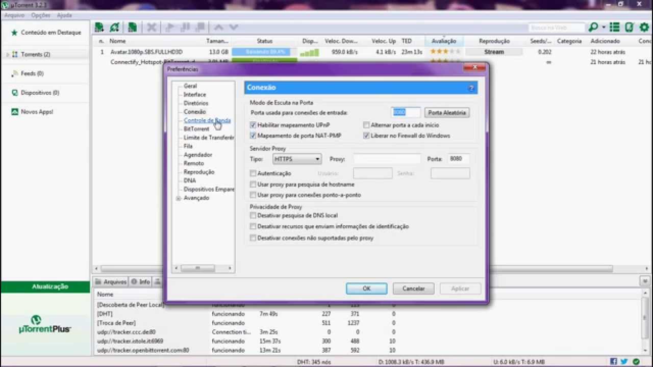The image size is (653, 367).
Task: Switch to the Arquivos tab
Action: tap(111, 281)
